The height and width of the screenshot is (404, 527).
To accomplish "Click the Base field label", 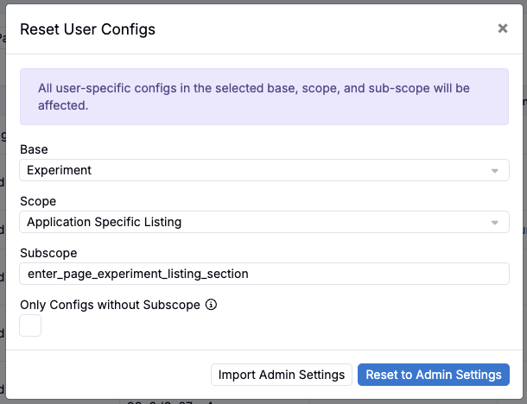I will tap(34, 149).
